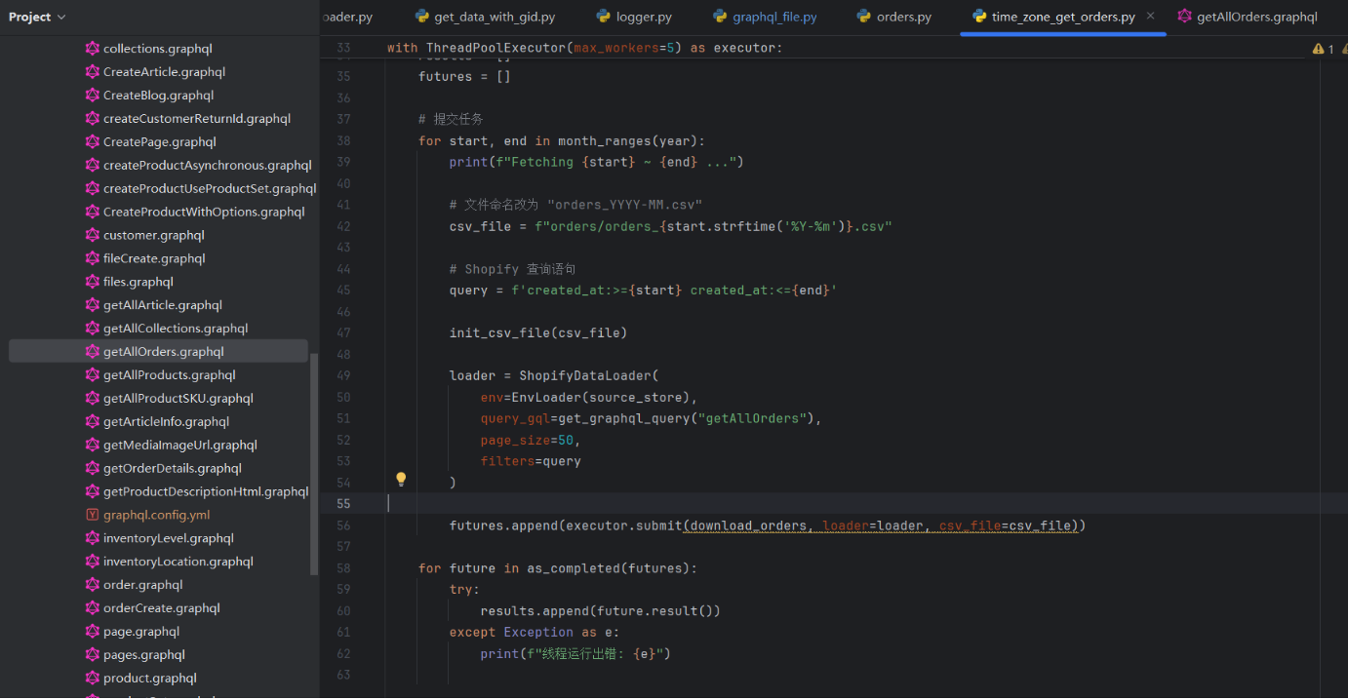The image size is (1348, 700).
Task: Click the Python icon on the orders.py tab
Action: [863, 17]
